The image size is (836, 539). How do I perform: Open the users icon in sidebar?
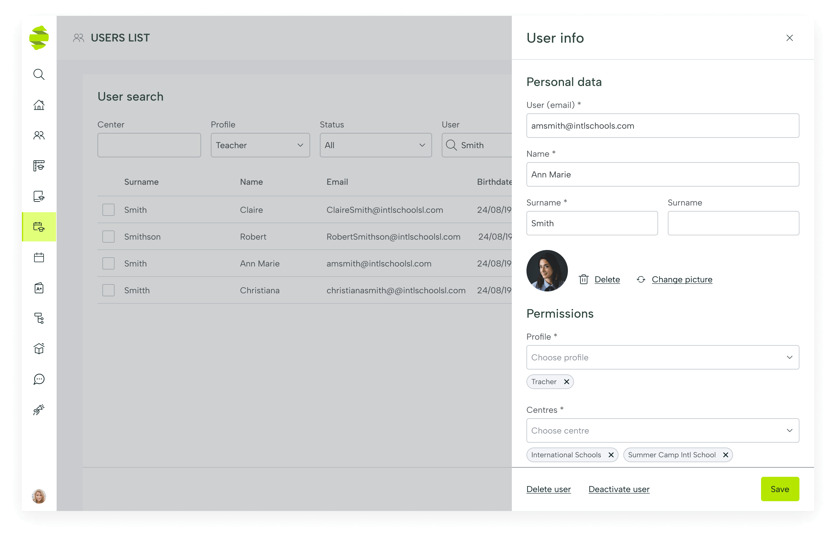(39, 135)
